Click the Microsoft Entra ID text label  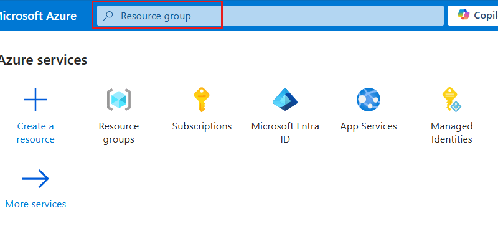point(285,133)
